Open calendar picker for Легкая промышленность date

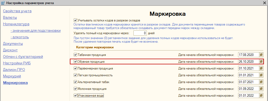261,75
